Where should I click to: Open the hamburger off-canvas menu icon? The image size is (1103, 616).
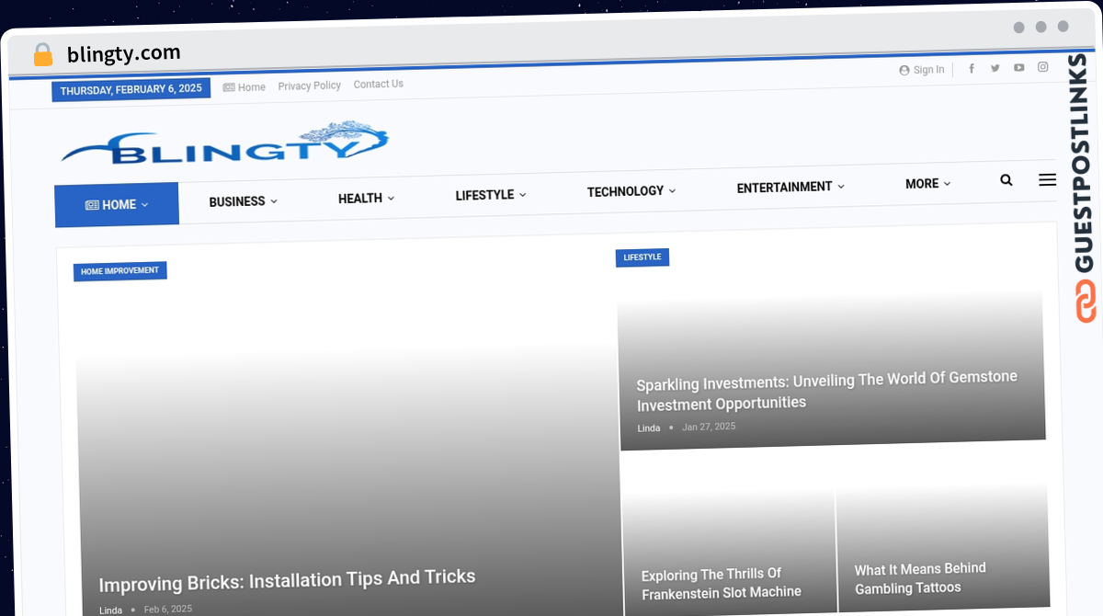click(x=1047, y=179)
